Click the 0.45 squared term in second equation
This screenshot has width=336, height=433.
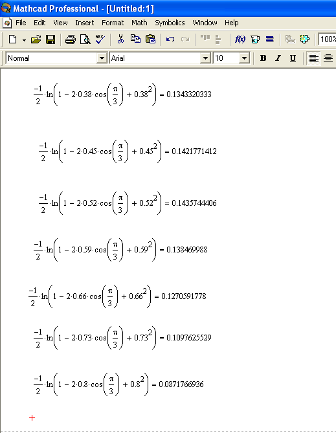[x=148, y=150]
